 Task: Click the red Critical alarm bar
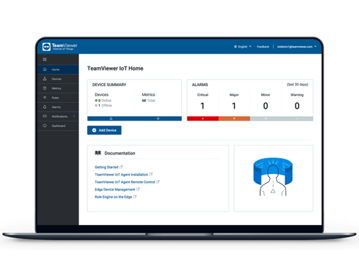pyautogui.click(x=202, y=119)
